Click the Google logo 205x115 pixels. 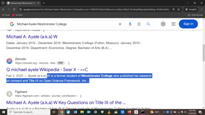click(12, 24)
